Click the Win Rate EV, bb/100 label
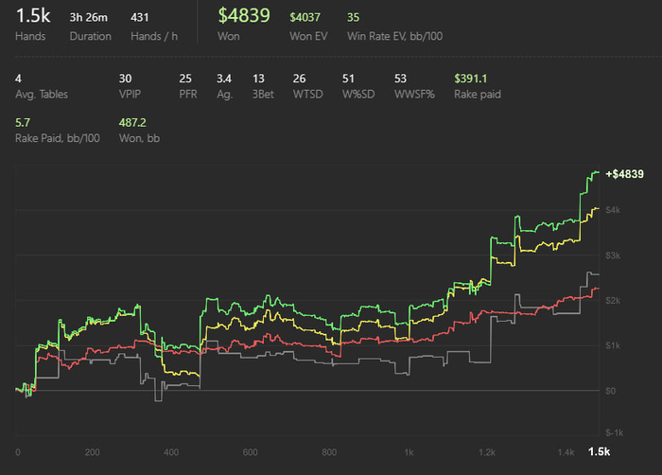This screenshot has height=475, width=662. (394, 36)
